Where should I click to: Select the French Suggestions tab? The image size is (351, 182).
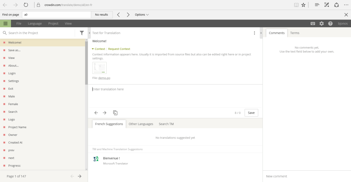click(x=109, y=124)
